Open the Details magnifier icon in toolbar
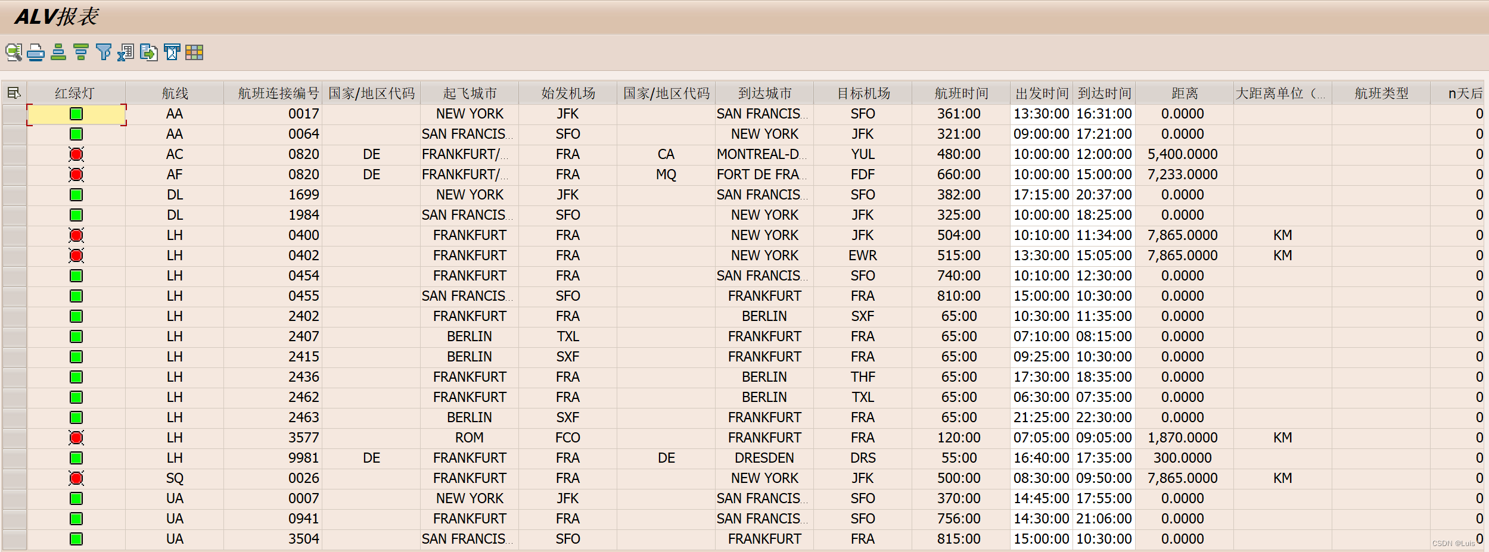This screenshot has height=552, width=1489. [x=14, y=52]
